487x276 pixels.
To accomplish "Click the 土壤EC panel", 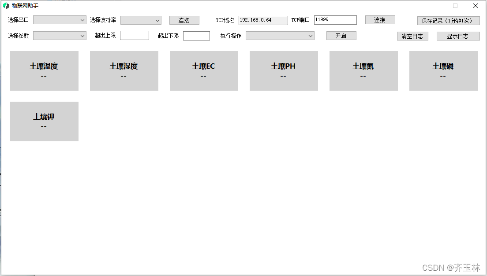I will [x=204, y=70].
